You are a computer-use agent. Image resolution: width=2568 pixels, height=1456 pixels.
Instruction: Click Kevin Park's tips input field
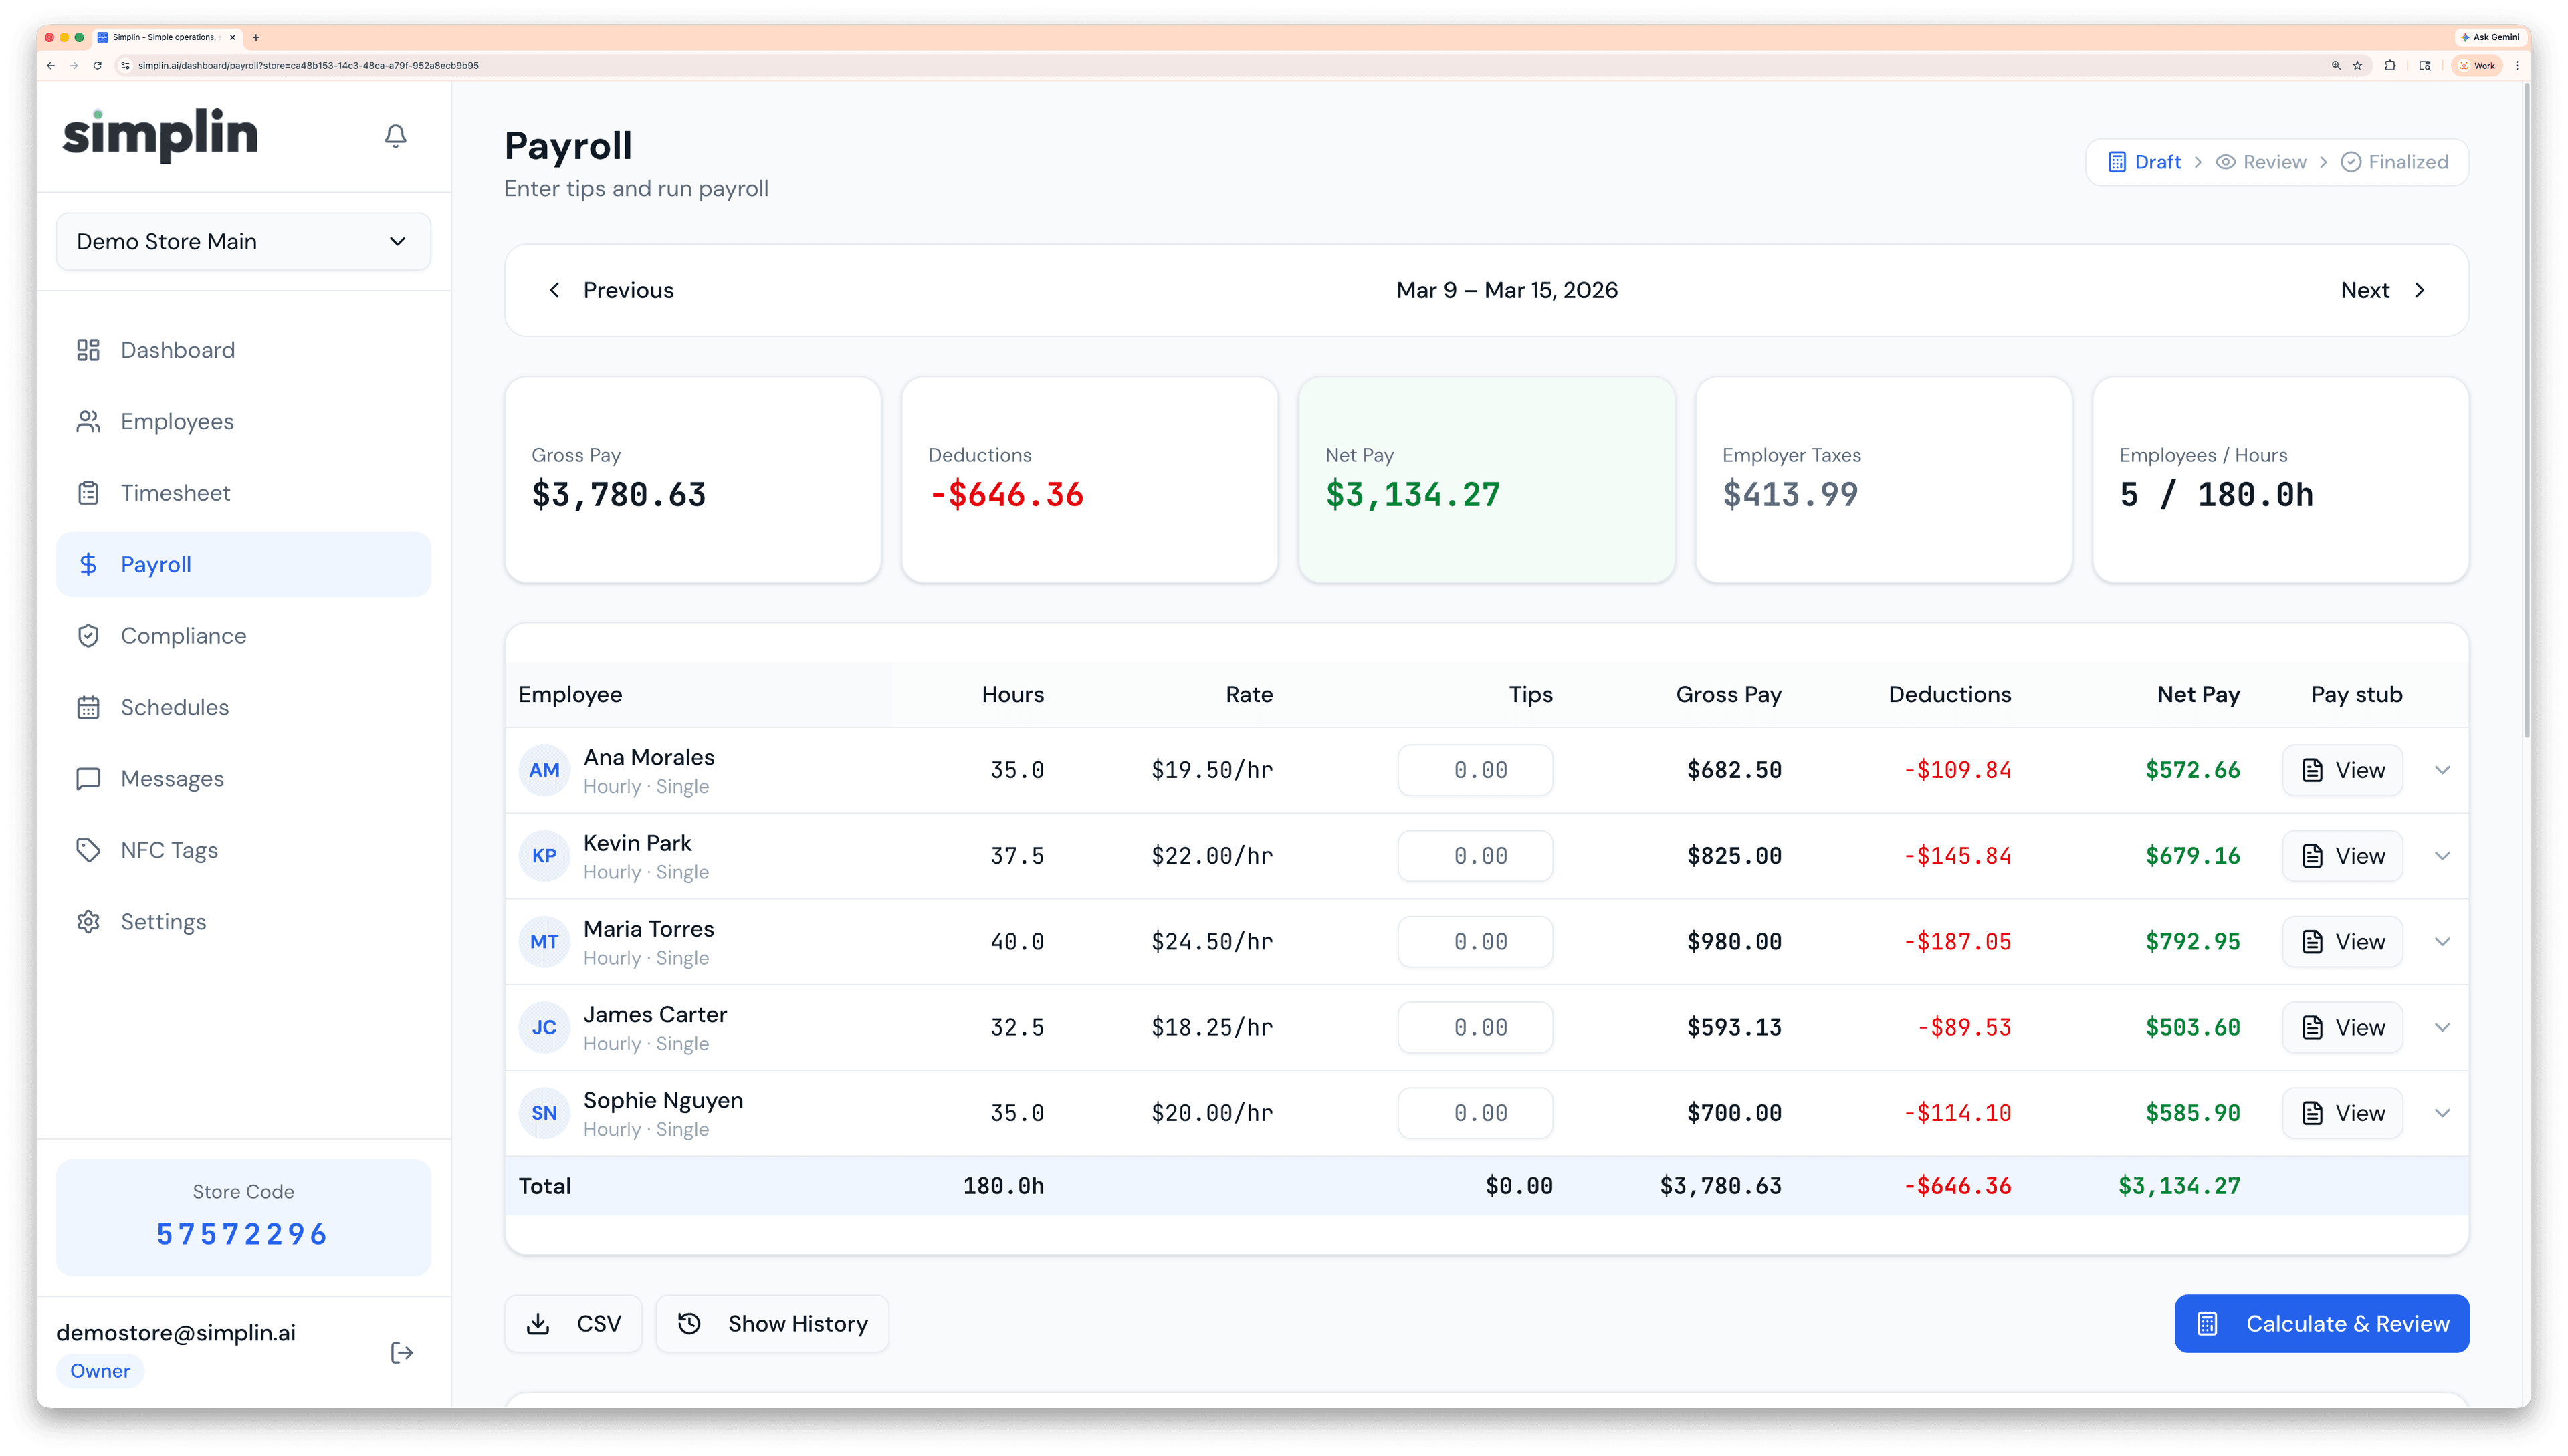[1475, 855]
